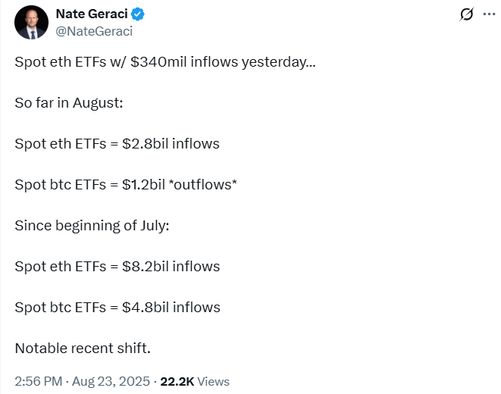Screen dimensions: 501x394
Task: Click the eth ETFs $2.8bil inflows line
Action: point(117,144)
